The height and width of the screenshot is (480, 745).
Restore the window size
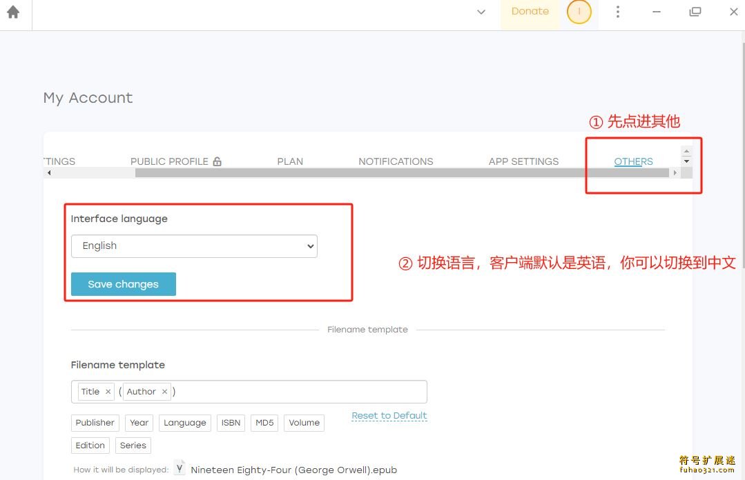tap(695, 12)
